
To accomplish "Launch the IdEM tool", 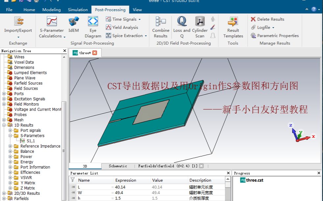I will [73, 25].
